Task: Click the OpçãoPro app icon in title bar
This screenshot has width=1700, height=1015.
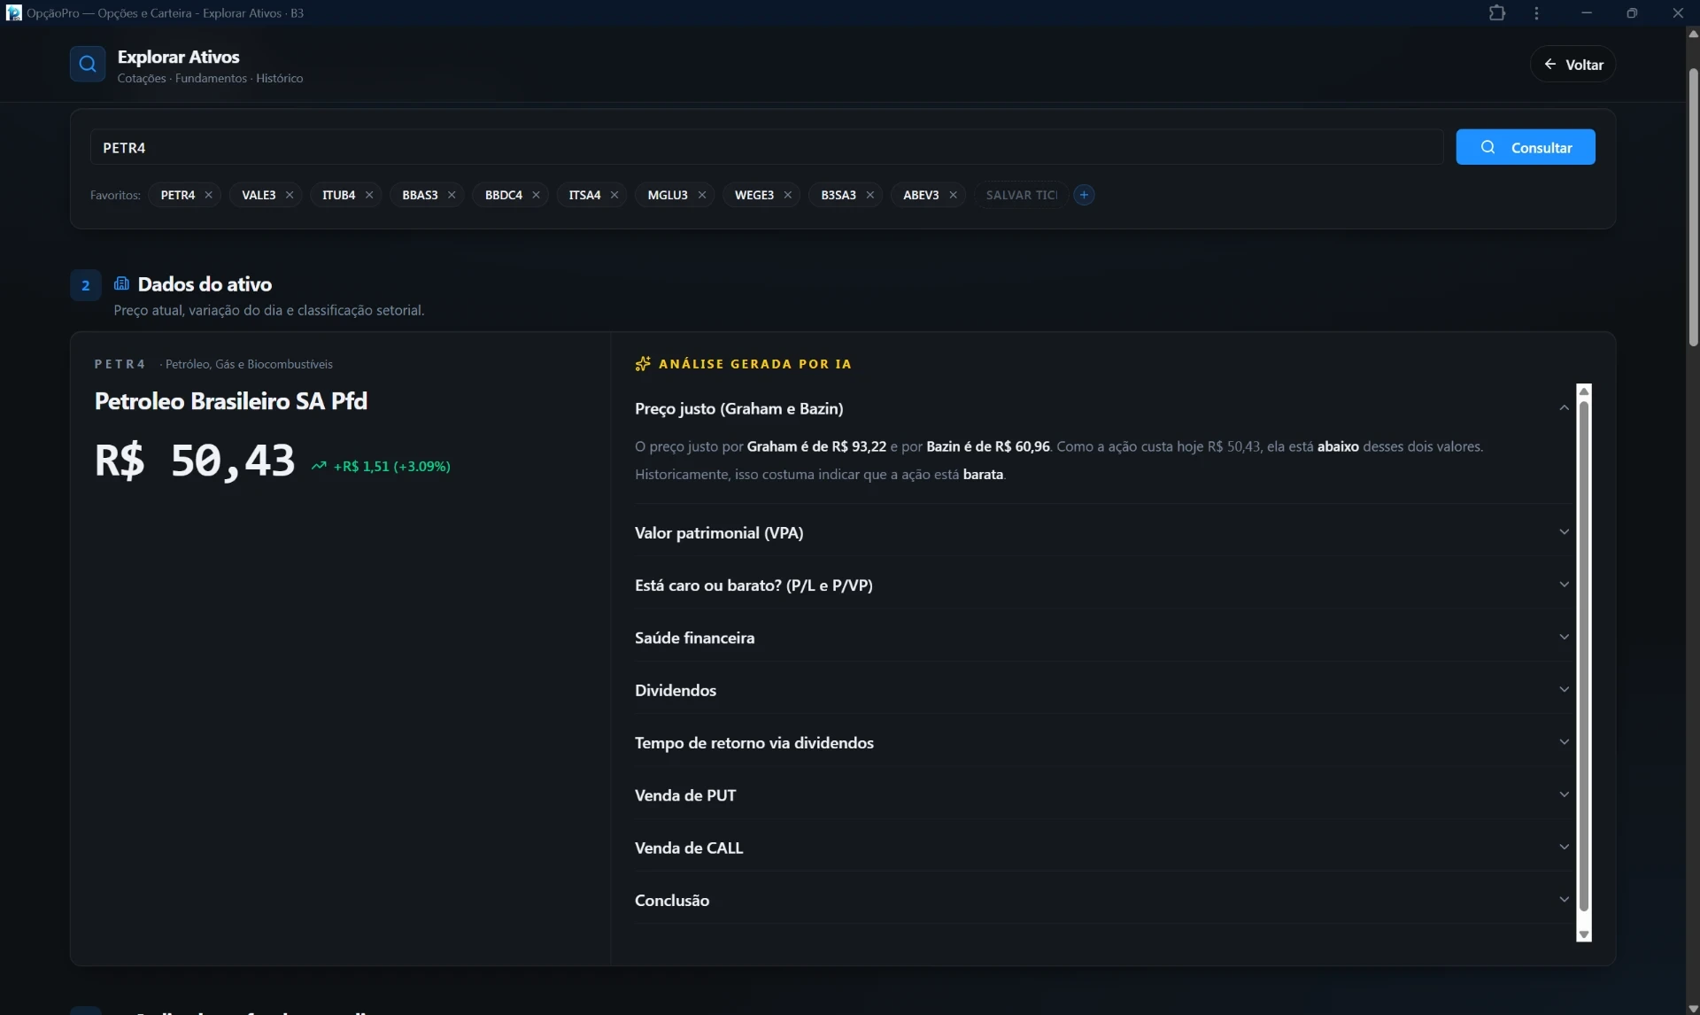Action: (13, 13)
